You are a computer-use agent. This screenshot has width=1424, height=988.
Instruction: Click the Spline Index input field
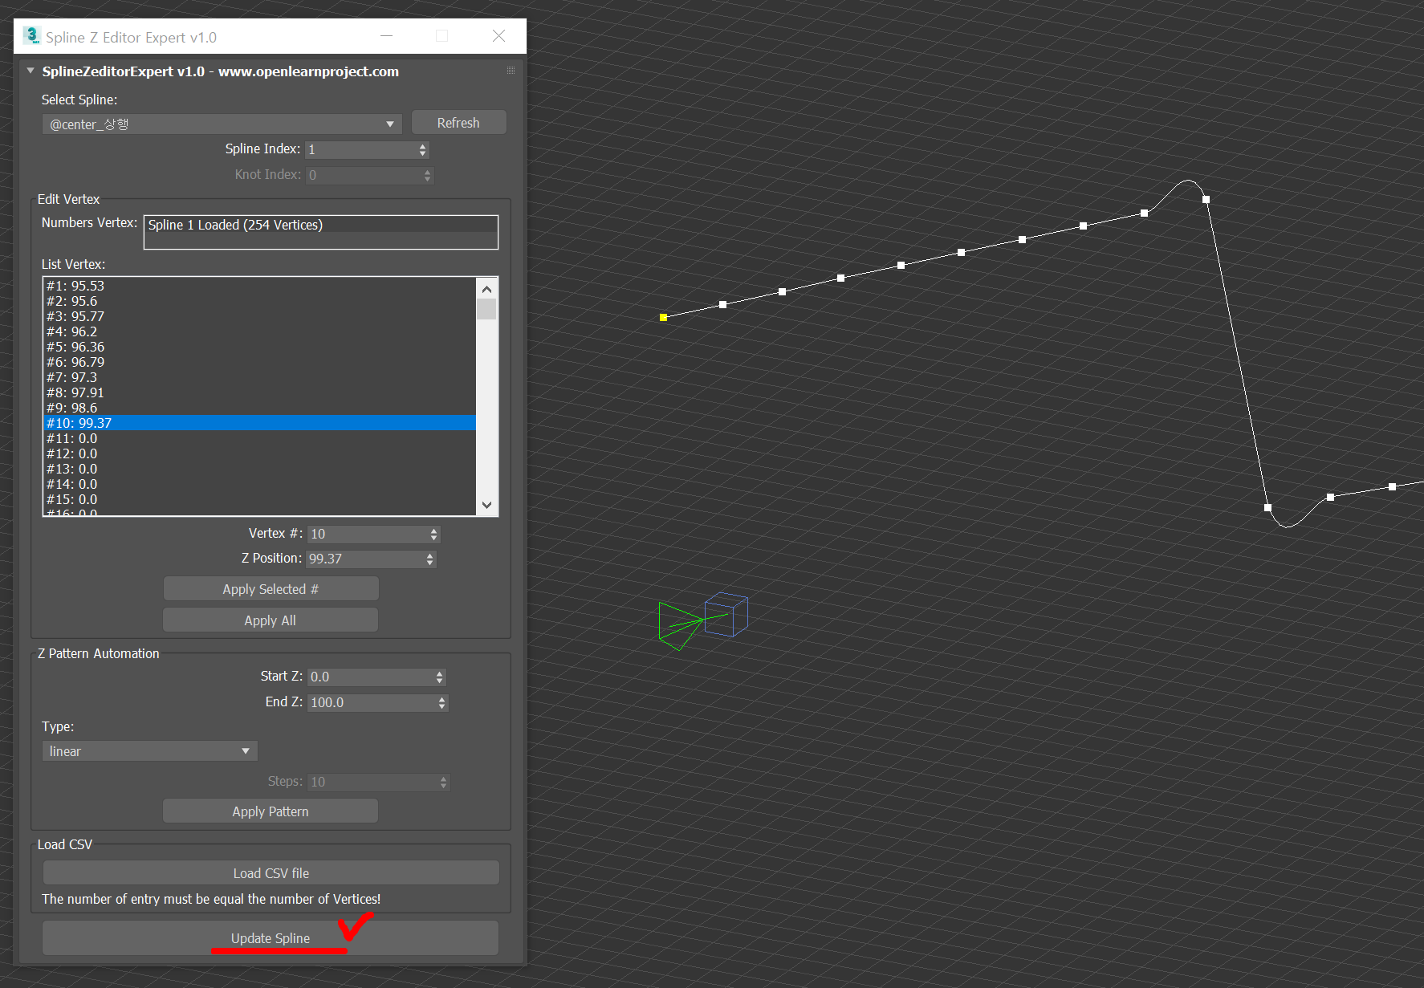360,150
